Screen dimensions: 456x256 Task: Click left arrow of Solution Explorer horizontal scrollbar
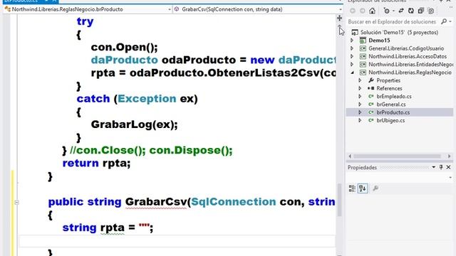[x=350, y=156]
